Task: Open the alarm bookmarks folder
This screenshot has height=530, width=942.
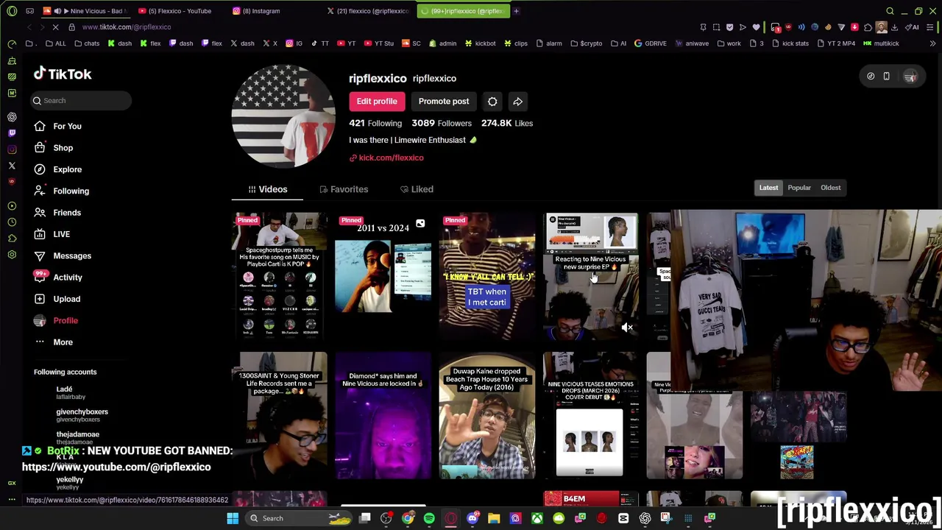Action: pyautogui.click(x=548, y=43)
